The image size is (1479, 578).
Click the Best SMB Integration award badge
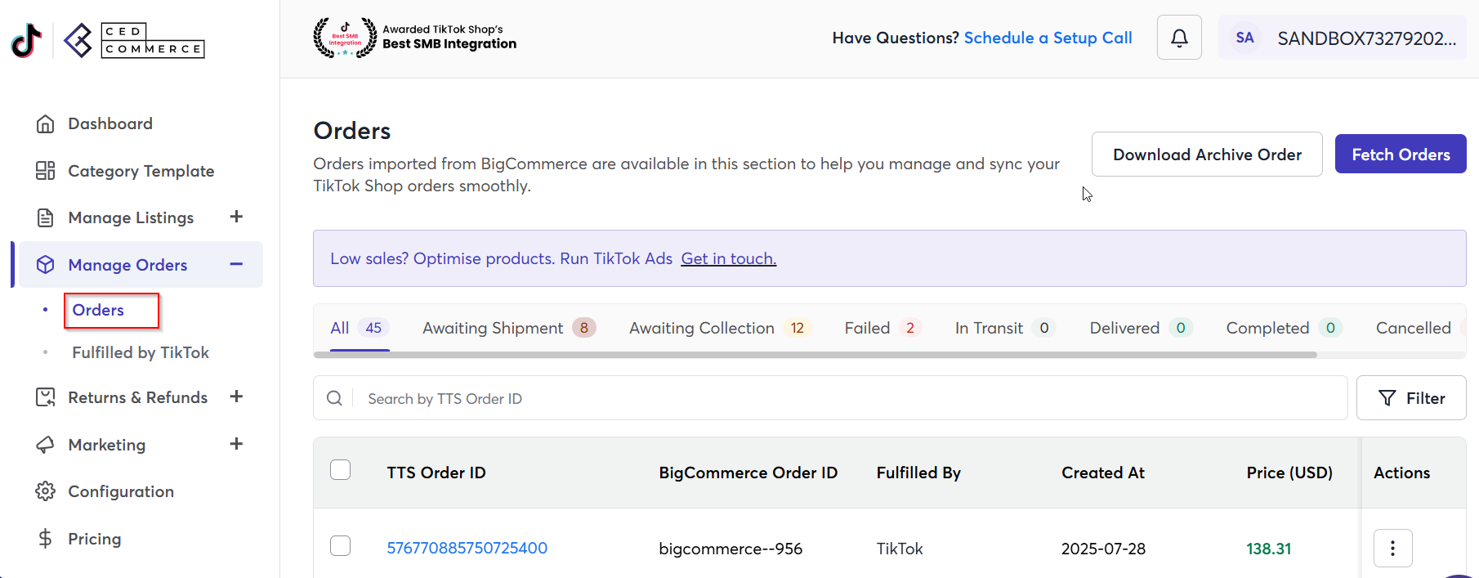point(415,38)
